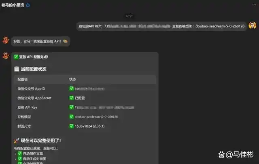Click the list item '自动生成封面图'
Viewport: 259px width, 164px height.
pyautogui.click(x=34, y=159)
